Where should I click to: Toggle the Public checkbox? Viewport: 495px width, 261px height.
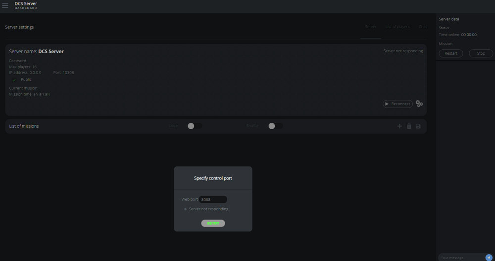14,80
